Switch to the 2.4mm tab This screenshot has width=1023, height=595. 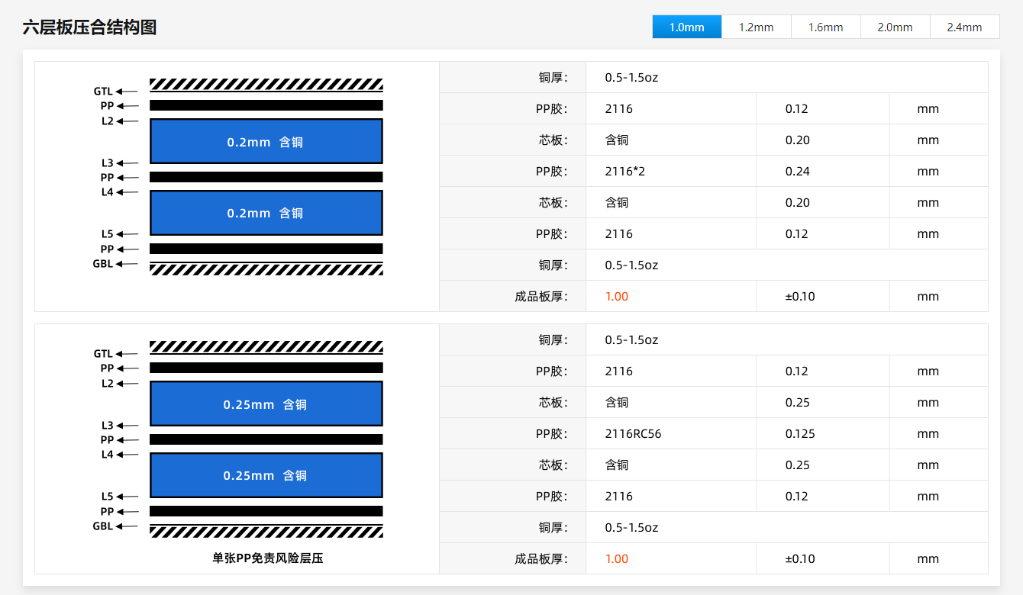(964, 27)
